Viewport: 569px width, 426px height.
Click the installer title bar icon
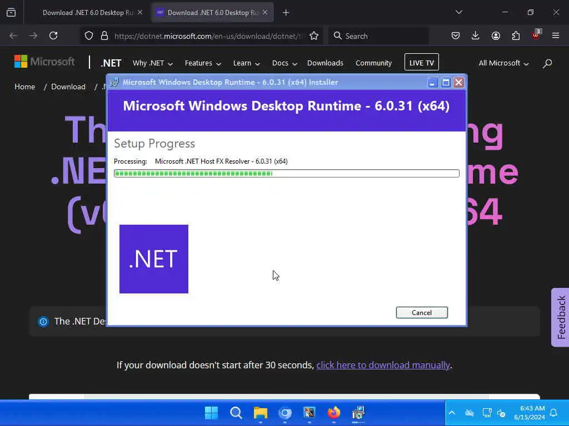[114, 82]
